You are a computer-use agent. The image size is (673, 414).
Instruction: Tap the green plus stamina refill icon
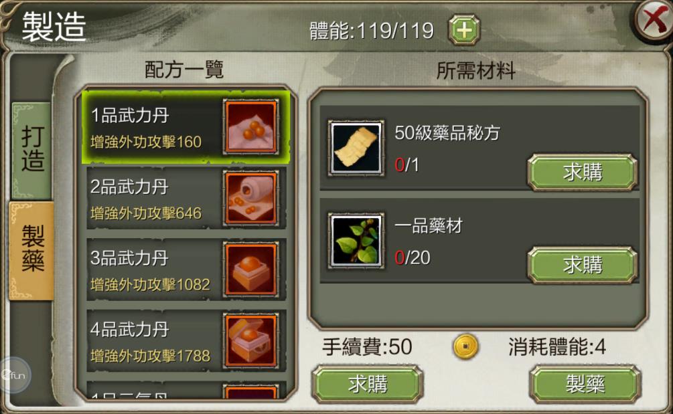(x=464, y=29)
